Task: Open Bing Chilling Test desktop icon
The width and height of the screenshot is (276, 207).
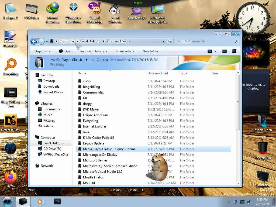Action: 11,97
